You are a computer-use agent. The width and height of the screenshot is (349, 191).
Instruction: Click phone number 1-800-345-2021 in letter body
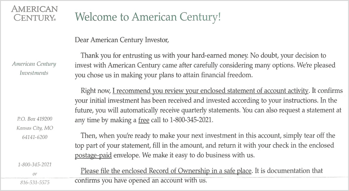pyautogui.click(x=191, y=120)
